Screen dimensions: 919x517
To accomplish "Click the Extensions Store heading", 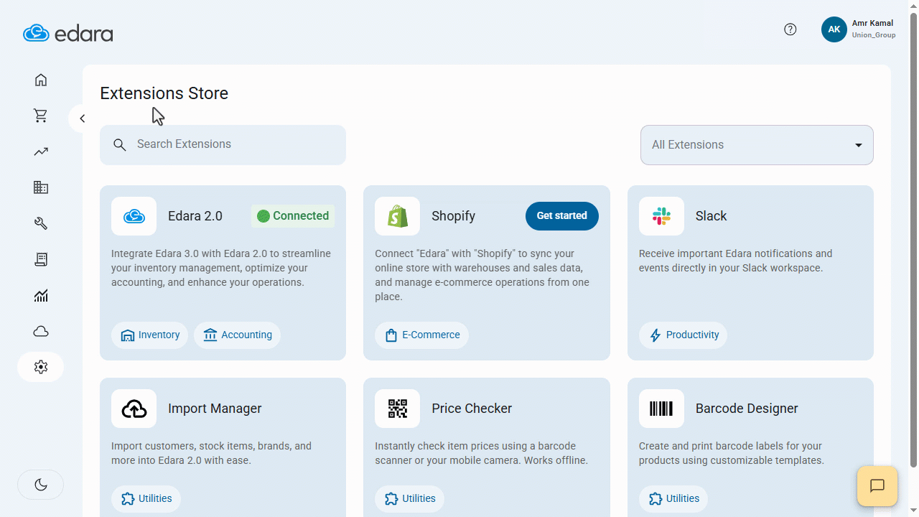I will 164,93.
